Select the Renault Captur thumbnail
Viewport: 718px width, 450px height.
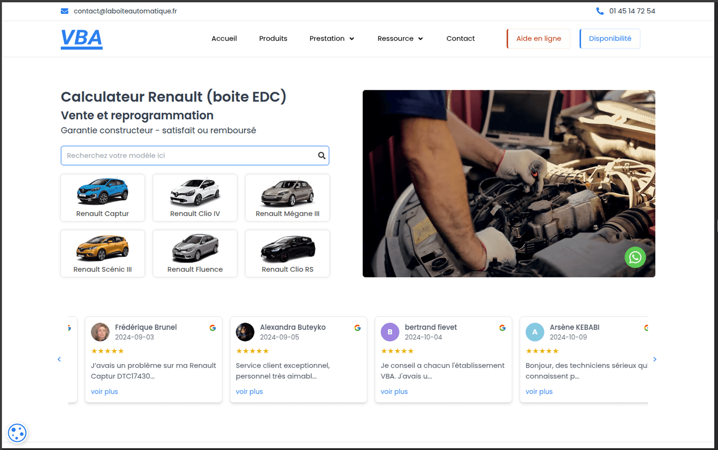(x=102, y=198)
